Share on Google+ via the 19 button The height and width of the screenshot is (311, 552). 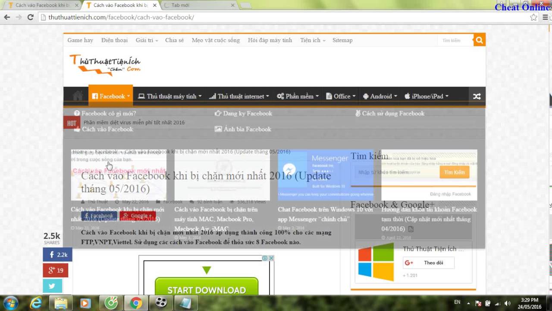pyautogui.click(x=56, y=270)
